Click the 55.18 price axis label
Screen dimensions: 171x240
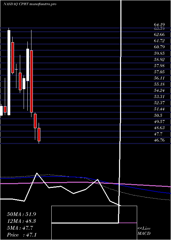coord(159,84)
